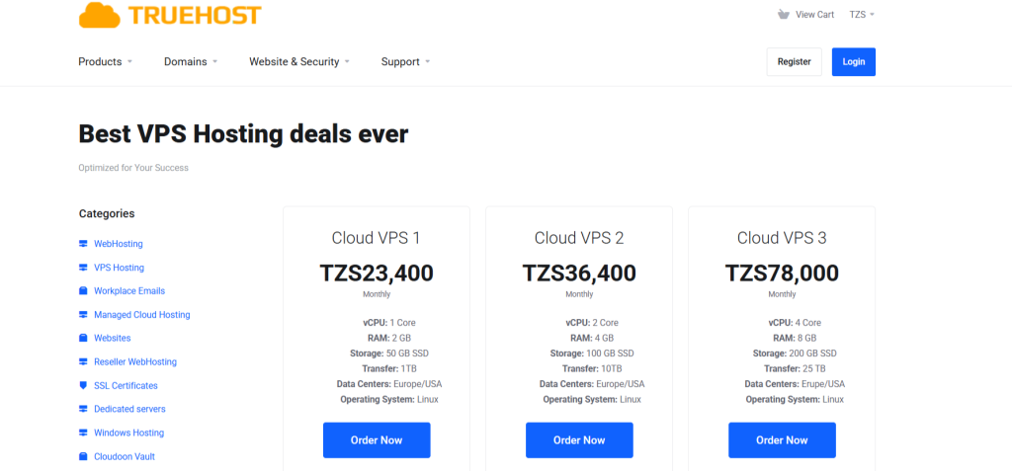1012x471 pixels.
Task: Click the Register button
Action: (x=794, y=61)
